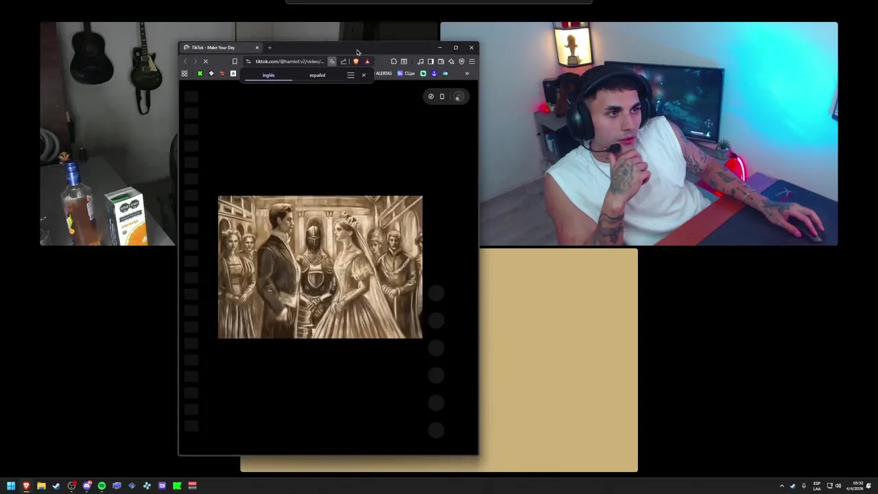This screenshot has height=494, width=878.
Task: Open the Brave Wallet icon
Action: 441,61
